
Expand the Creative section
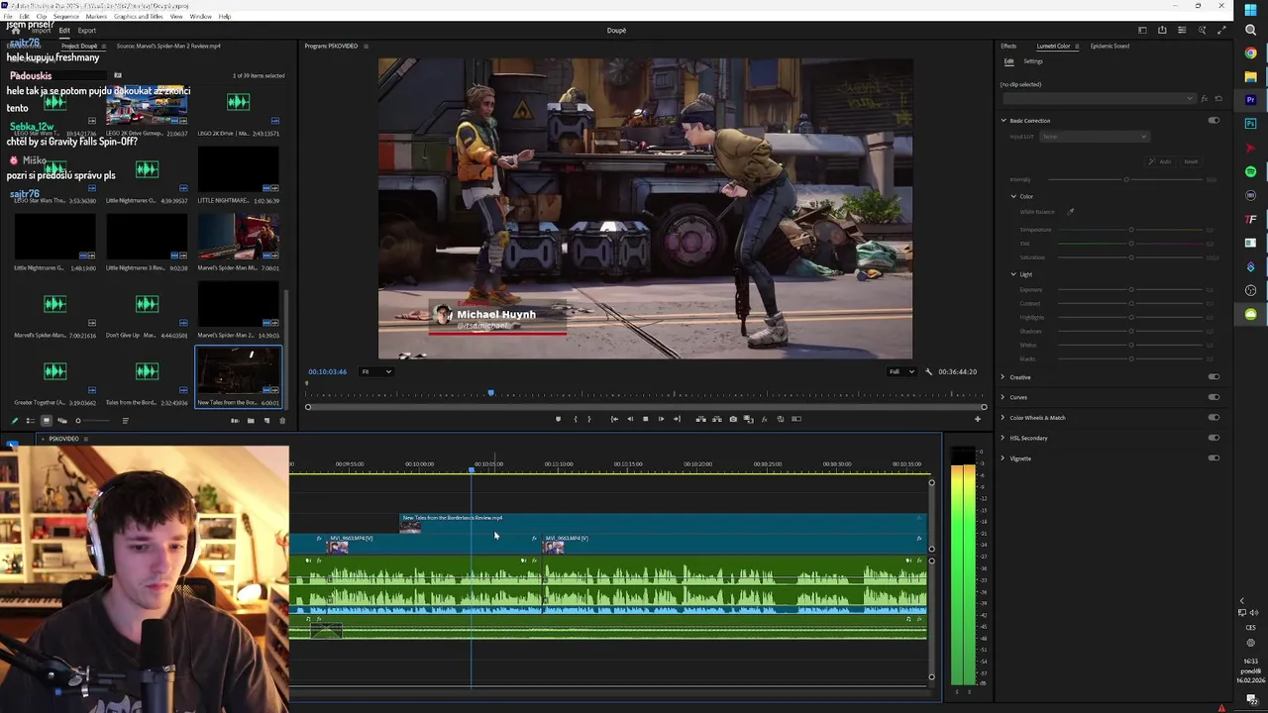pyautogui.click(x=1003, y=377)
